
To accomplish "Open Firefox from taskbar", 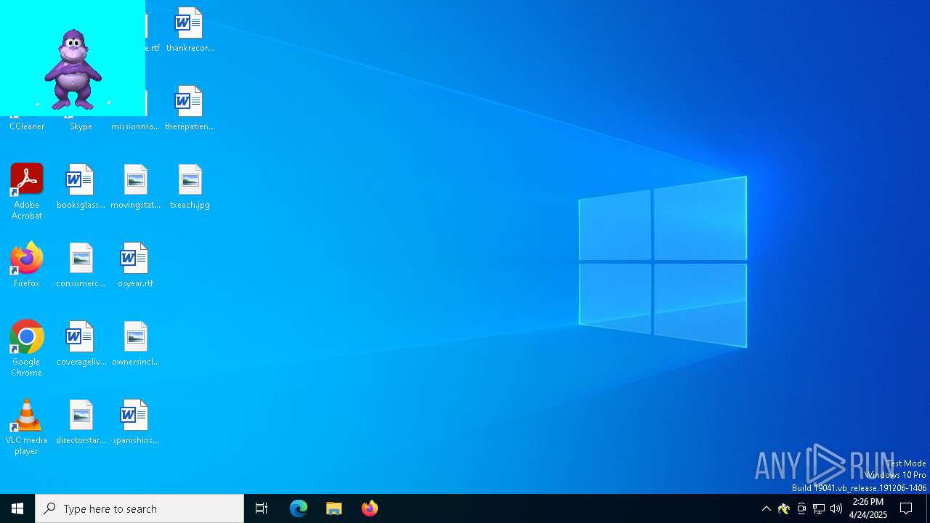I will tap(370, 508).
